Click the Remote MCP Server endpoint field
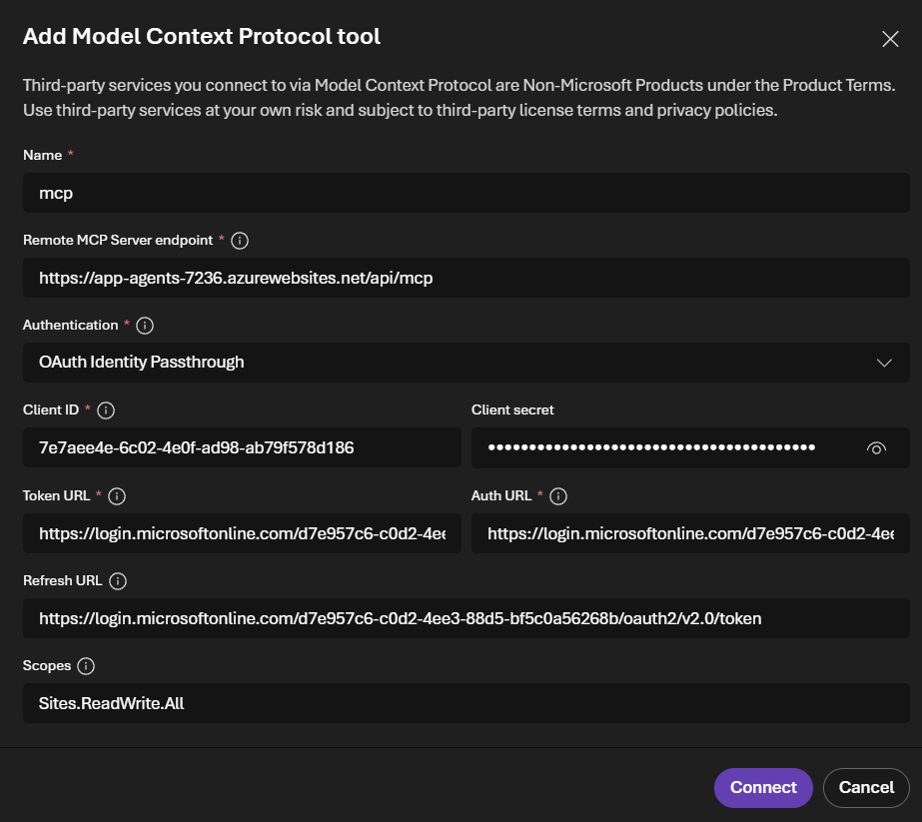The height and width of the screenshot is (822, 922). pyautogui.click(x=465, y=278)
